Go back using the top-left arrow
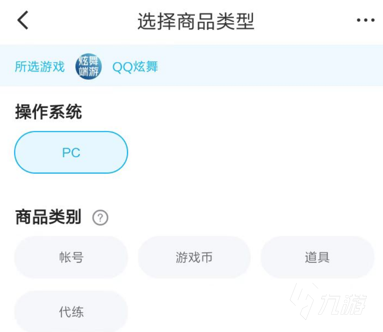This screenshot has width=383, height=332. [x=23, y=20]
